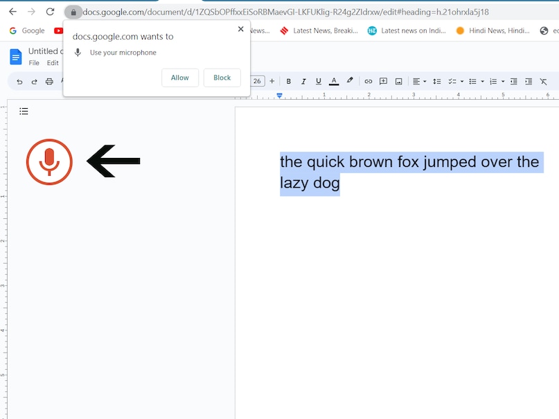559x419 pixels.
Task: Open the File menu
Action: 34,63
